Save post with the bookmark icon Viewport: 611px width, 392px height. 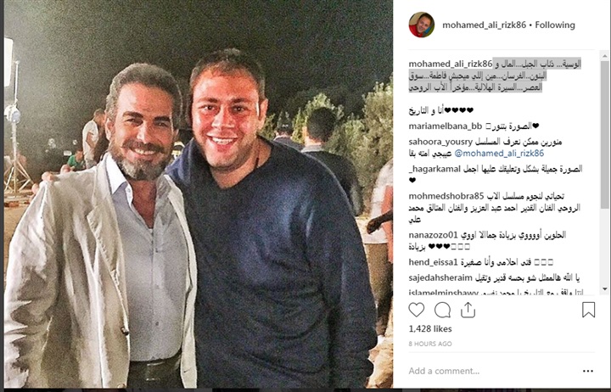click(588, 310)
